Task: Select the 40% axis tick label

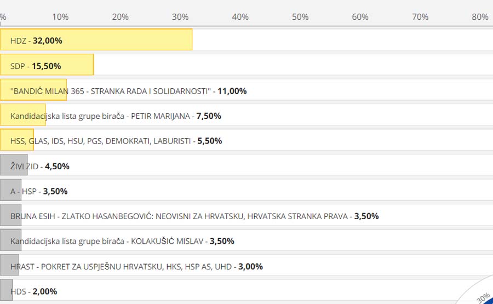Action: click(240, 17)
